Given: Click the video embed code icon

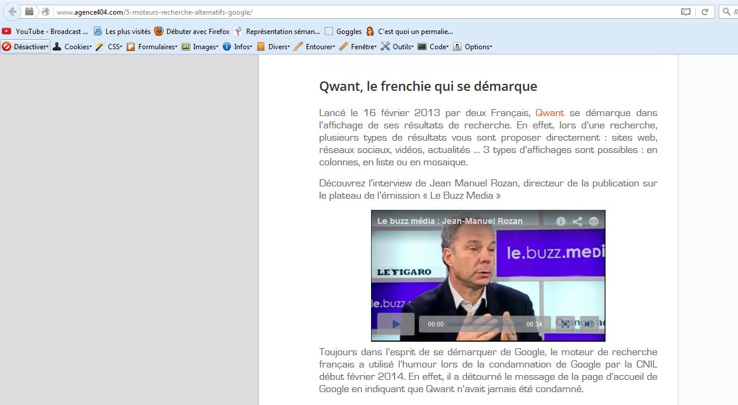Looking at the screenshot, I should click(x=594, y=221).
